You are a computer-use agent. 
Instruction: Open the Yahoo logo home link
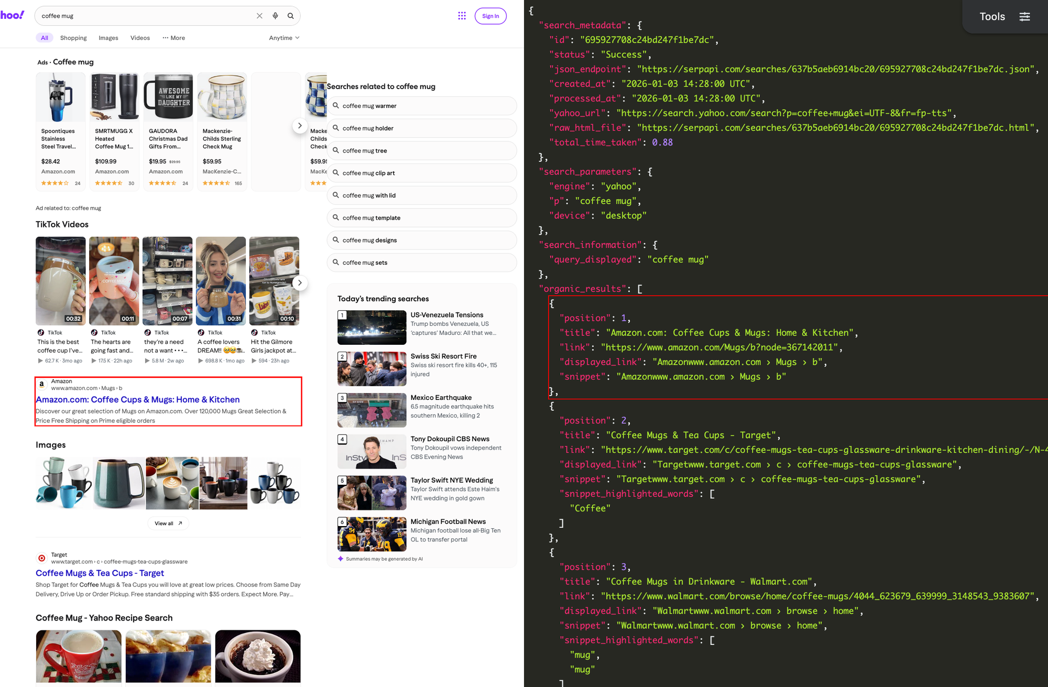coord(12,15)
